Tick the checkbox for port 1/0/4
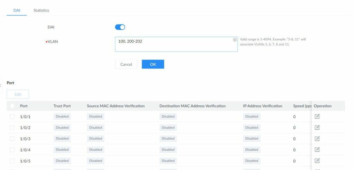Image resolution: width=354 pixels, height=170 pixels. [12, 150]
